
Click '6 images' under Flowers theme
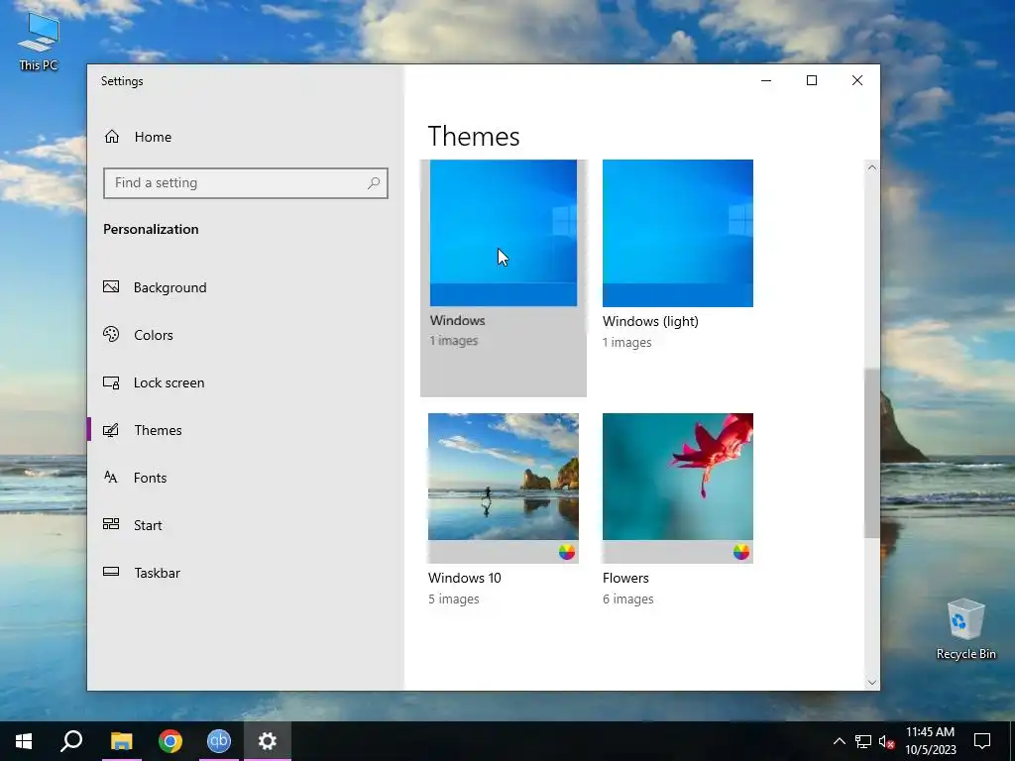point(627,599)
